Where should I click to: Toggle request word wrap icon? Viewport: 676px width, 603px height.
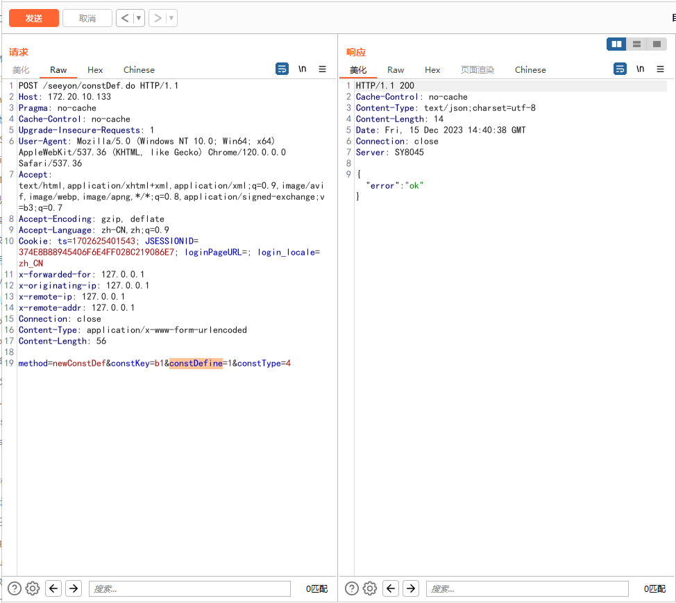point(282,69)
